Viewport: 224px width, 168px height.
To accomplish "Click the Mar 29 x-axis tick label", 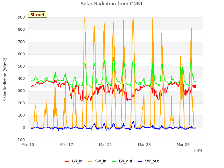I will pyautogui.click(x=183, y=145).
